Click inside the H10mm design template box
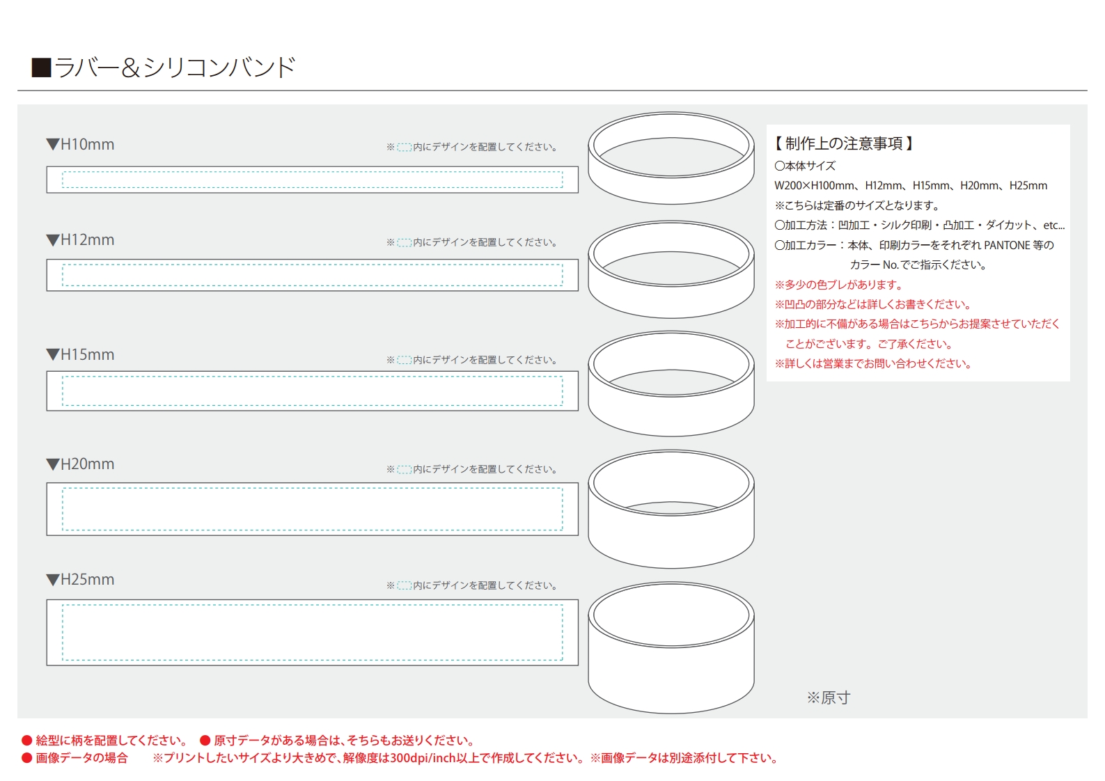The image size is (1105, 781). [x=313, y=180]
